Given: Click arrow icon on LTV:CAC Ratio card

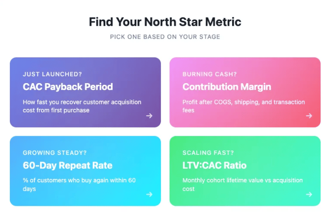Looking at the screenshot, I should [309, 194].
